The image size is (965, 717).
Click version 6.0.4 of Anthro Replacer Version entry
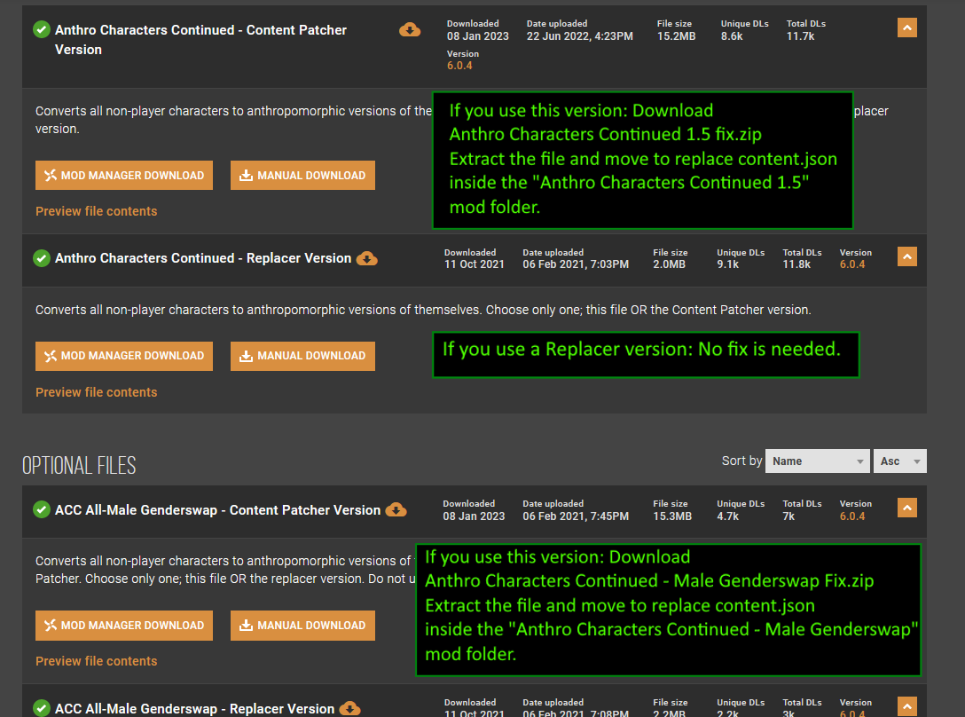(852, 264)
